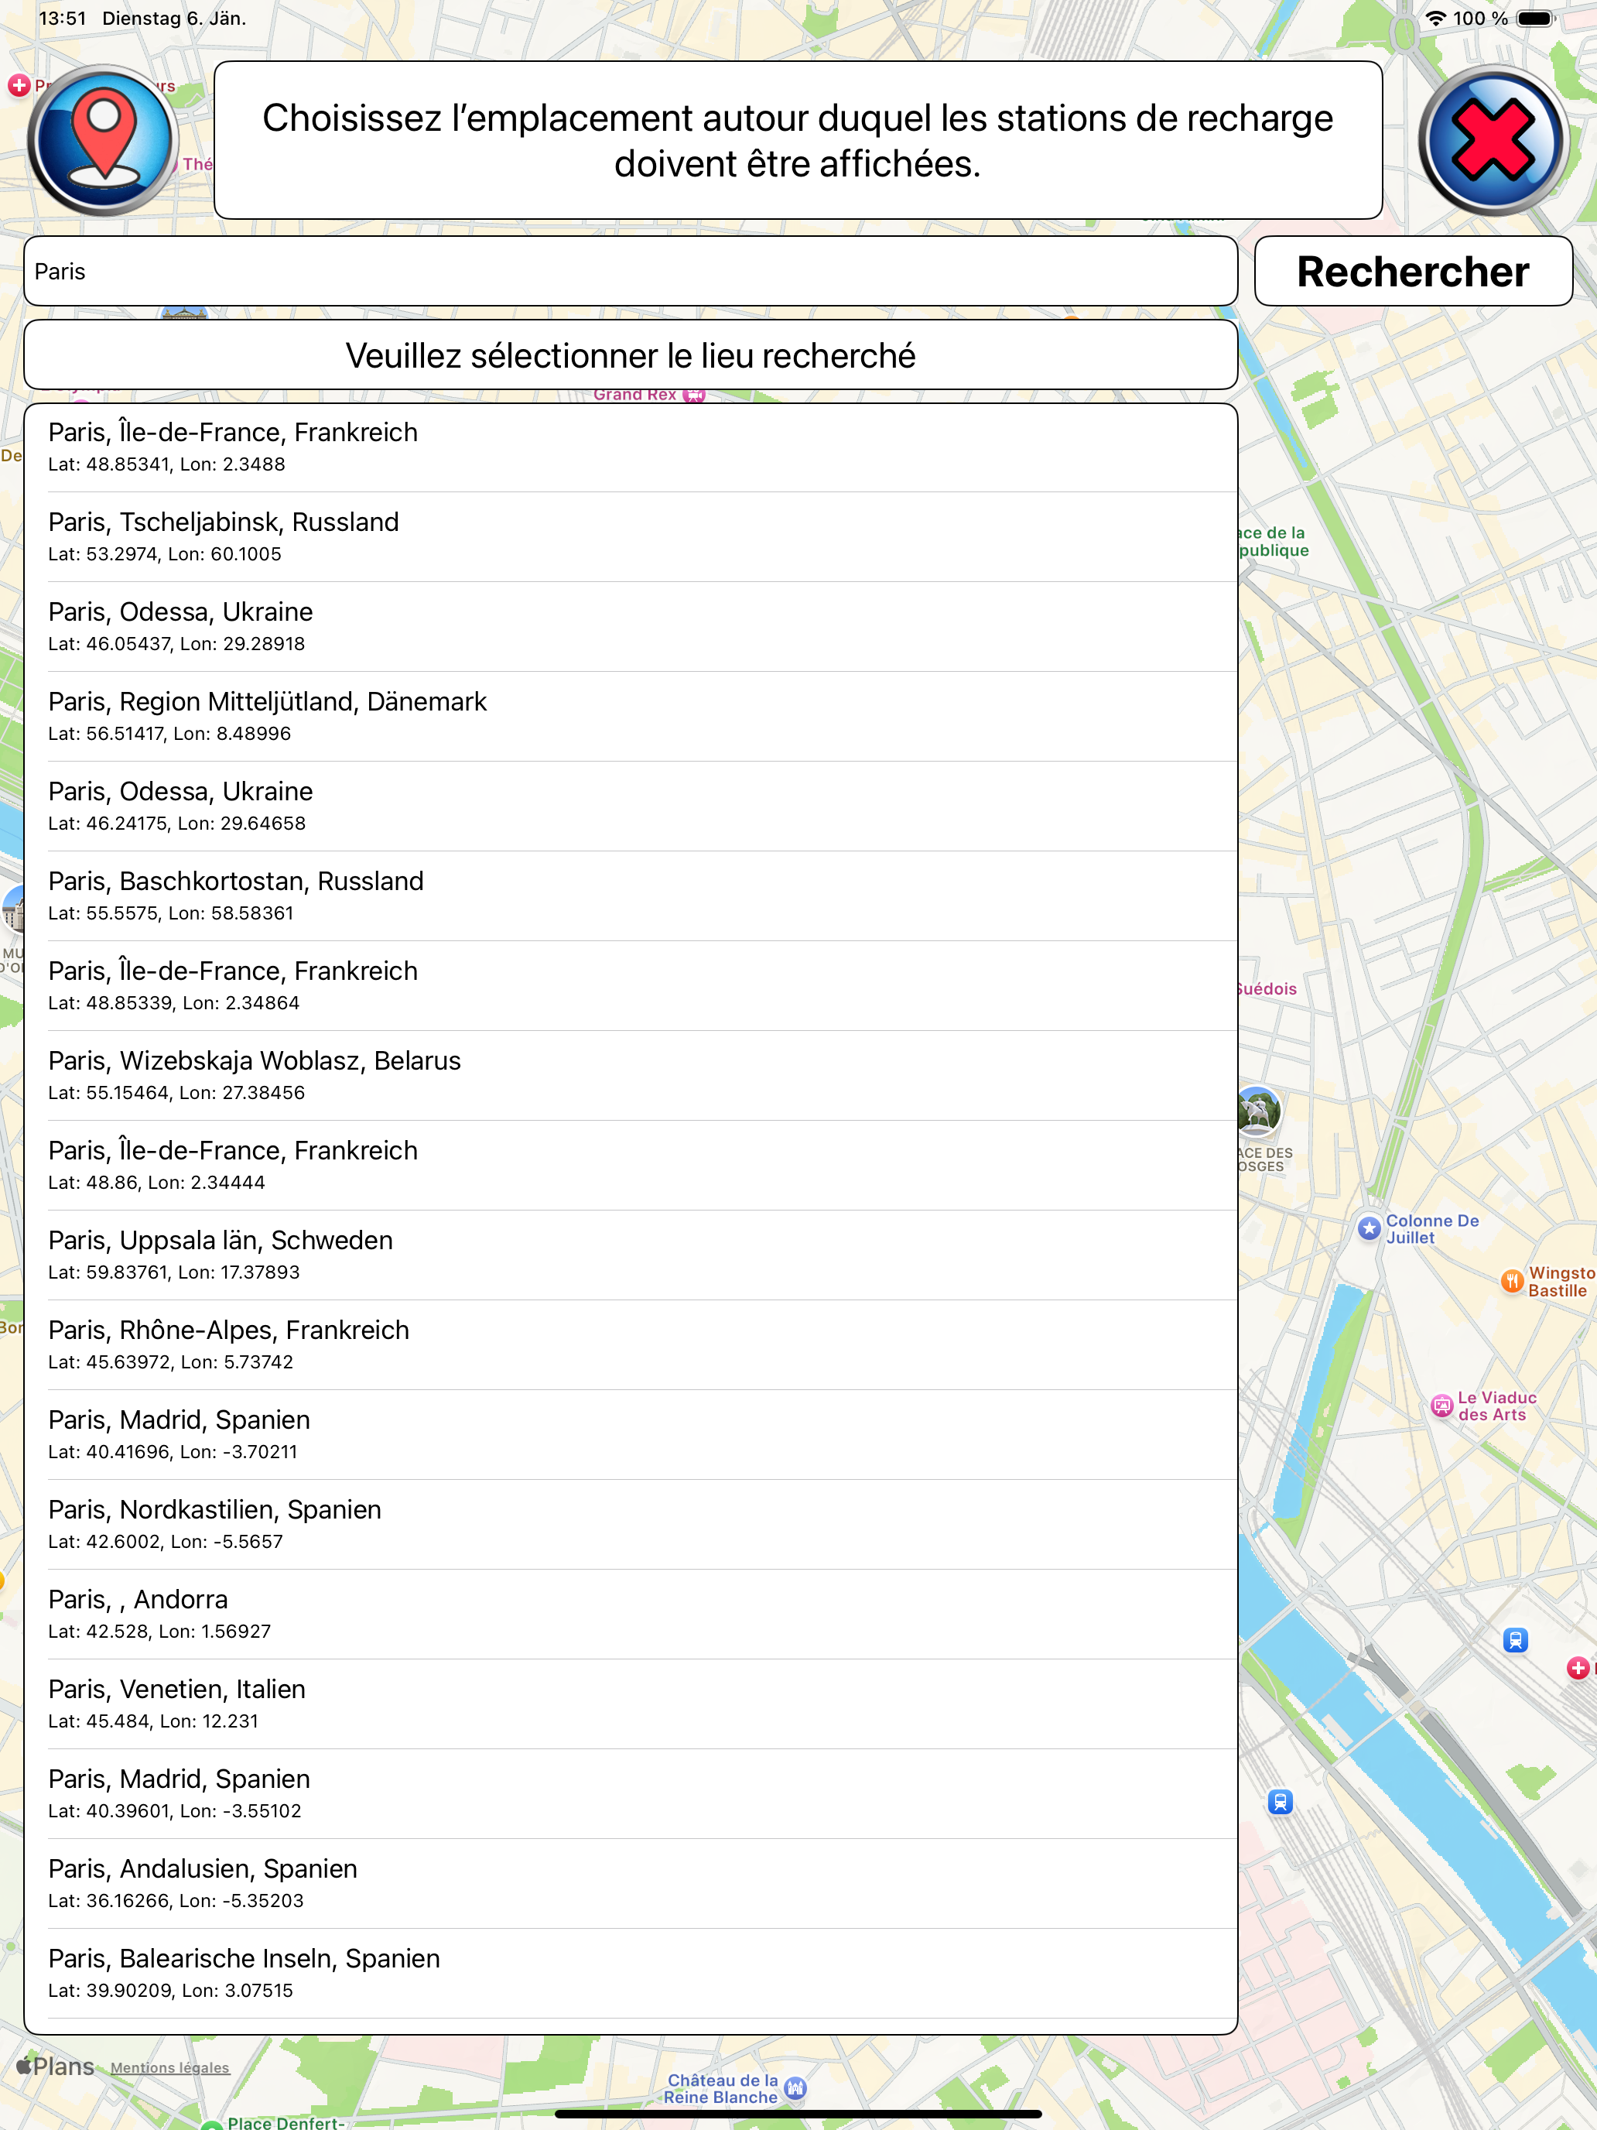Viewport: 1597px width, 2130px height.
Task: Tap the blue train station icon near the Seine
Action: (1279, 1802)
